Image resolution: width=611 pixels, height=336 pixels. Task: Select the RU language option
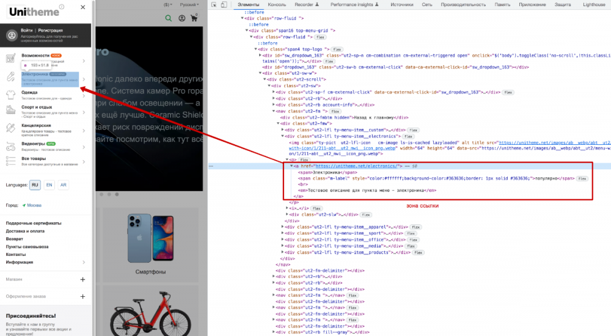pos(35,184)
